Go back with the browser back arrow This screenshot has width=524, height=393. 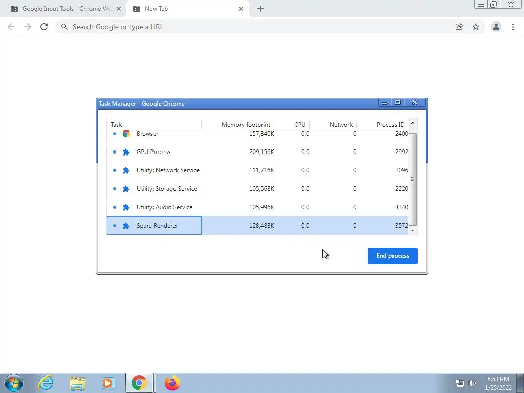[x=11, y=27]
